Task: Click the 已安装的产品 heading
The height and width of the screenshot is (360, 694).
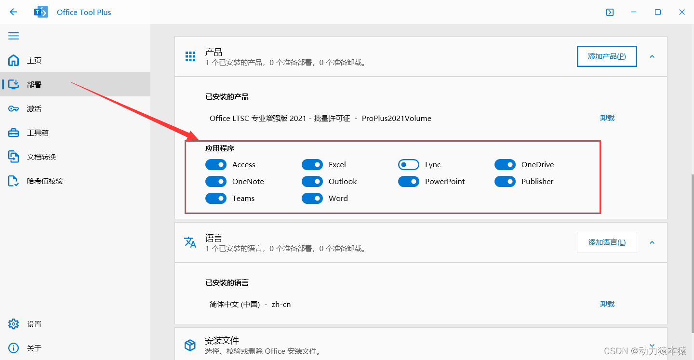Action: tap(227, 97)
